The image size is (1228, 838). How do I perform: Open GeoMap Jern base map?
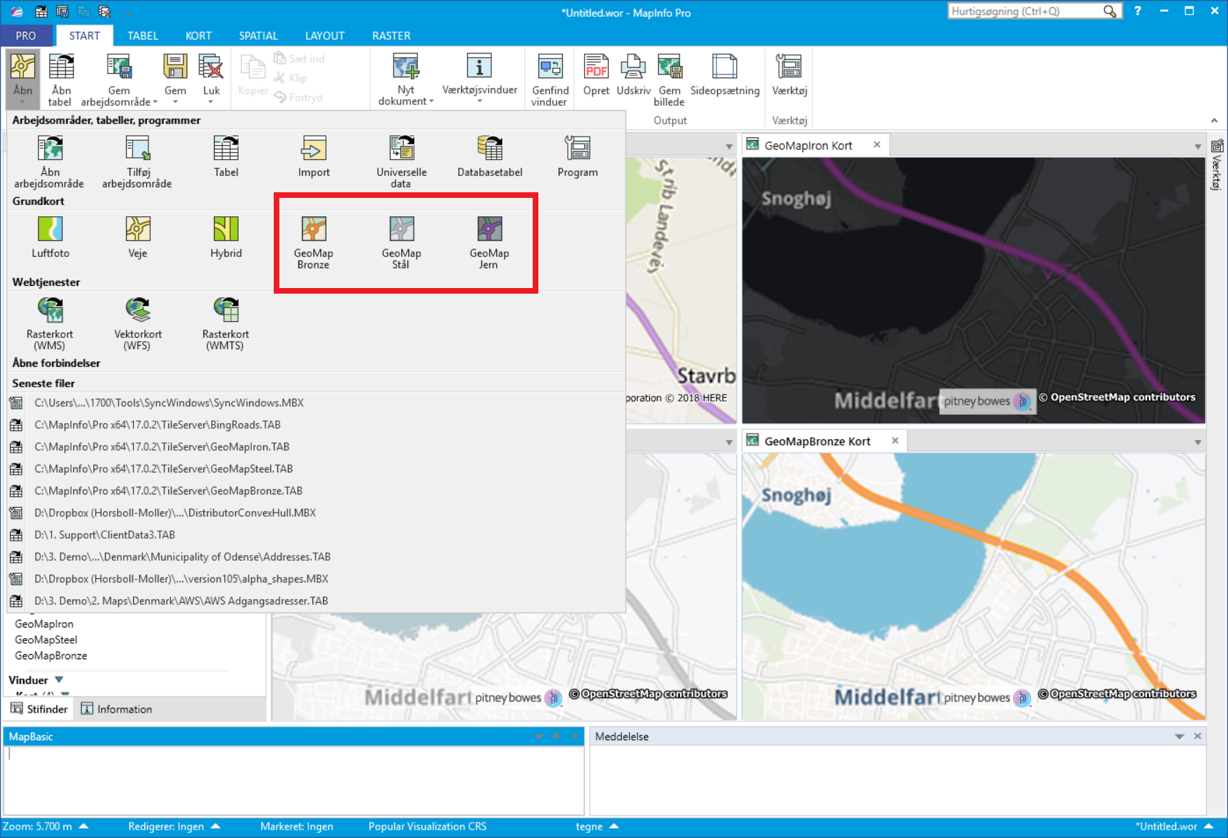pos(489,243)
